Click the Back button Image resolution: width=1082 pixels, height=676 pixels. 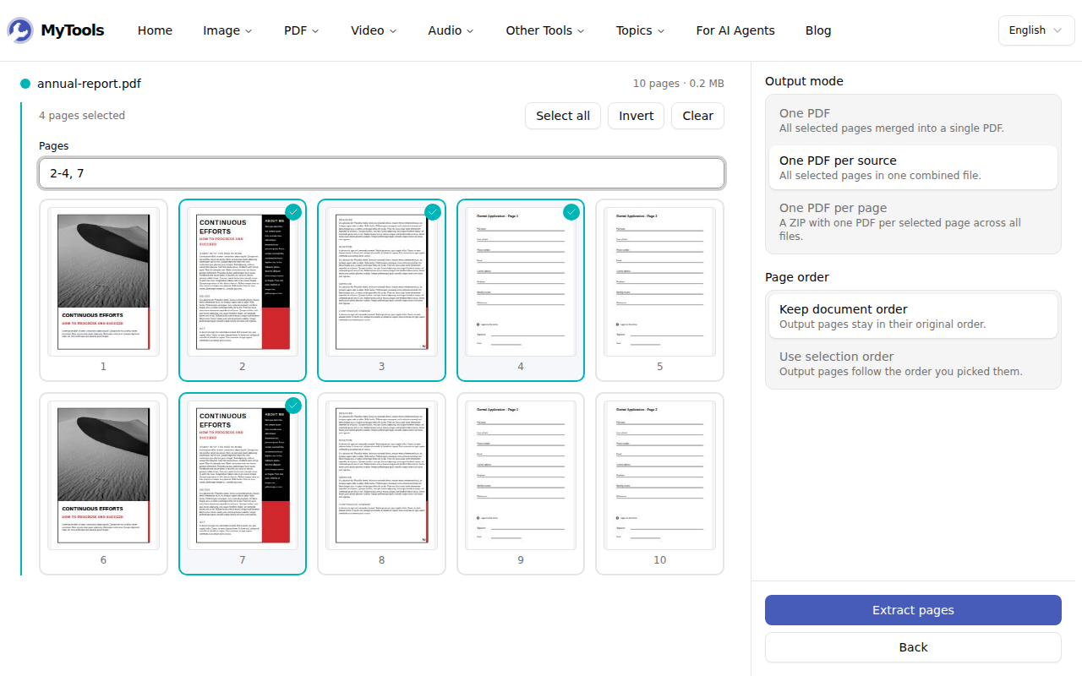point(913,647)
